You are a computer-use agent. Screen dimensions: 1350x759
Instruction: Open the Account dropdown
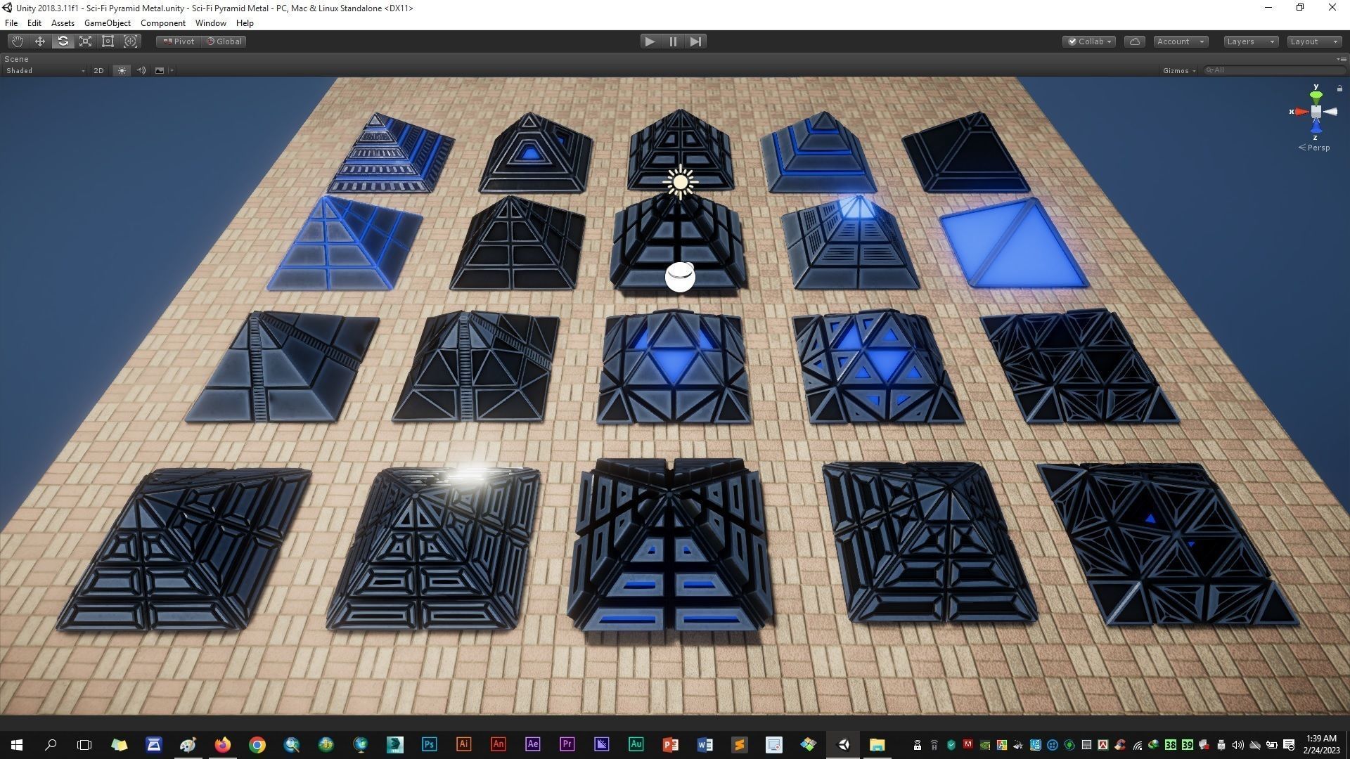(x=1181, y=41)
